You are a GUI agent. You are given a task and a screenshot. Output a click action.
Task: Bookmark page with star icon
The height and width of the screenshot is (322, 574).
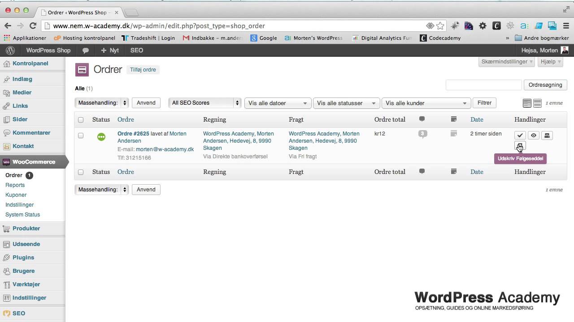440,26
